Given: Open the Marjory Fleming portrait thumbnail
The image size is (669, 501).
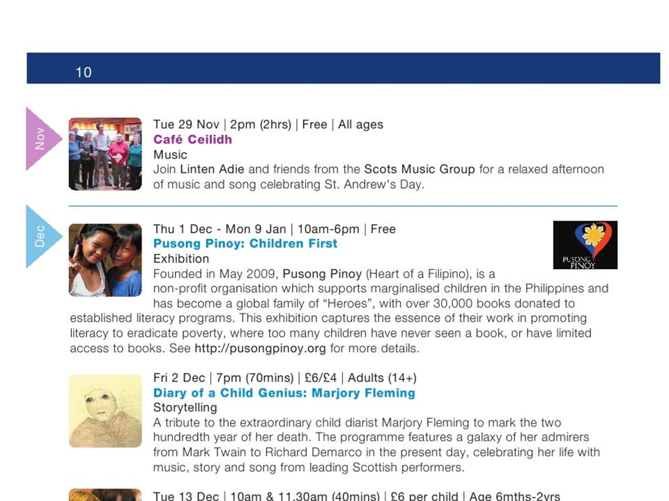Looking at the screenshot, I should [x=105, y=411].
